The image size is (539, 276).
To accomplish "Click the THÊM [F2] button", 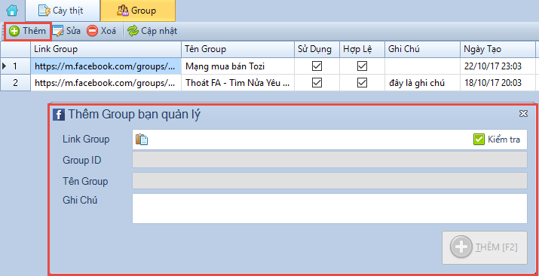I will coord(485,247).
